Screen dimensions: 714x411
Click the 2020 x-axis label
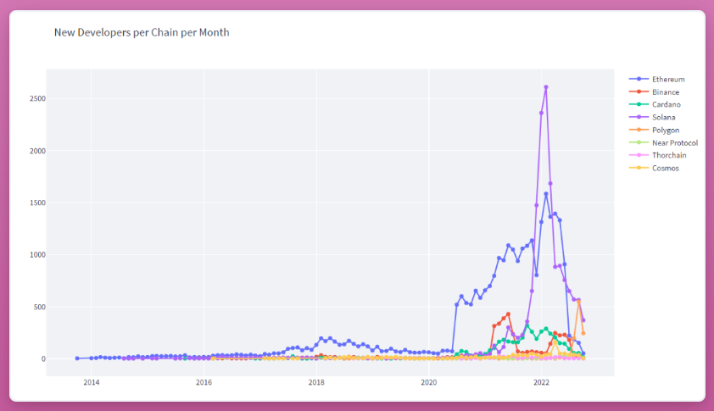428,382
